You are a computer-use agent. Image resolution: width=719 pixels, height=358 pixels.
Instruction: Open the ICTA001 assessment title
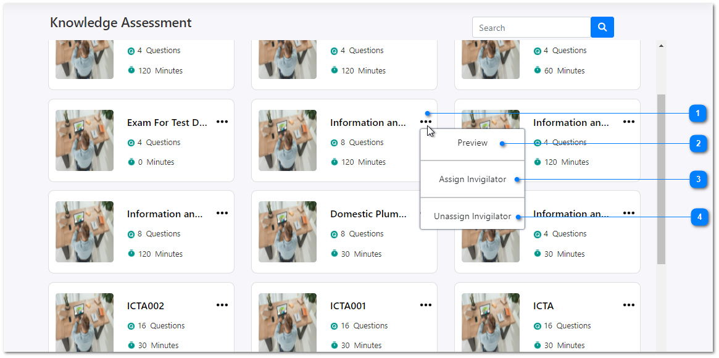coord(349,306)
